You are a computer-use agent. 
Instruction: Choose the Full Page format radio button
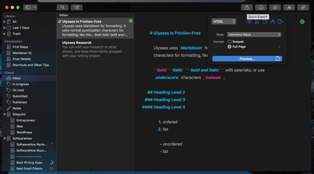click(230, 47)
